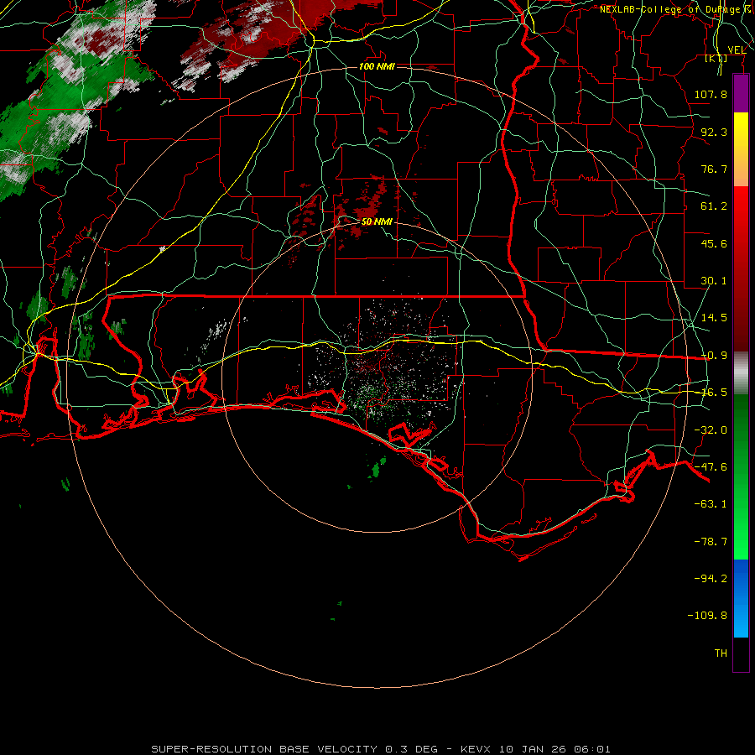Click the 100 NMI range ring label

(377, 66)
